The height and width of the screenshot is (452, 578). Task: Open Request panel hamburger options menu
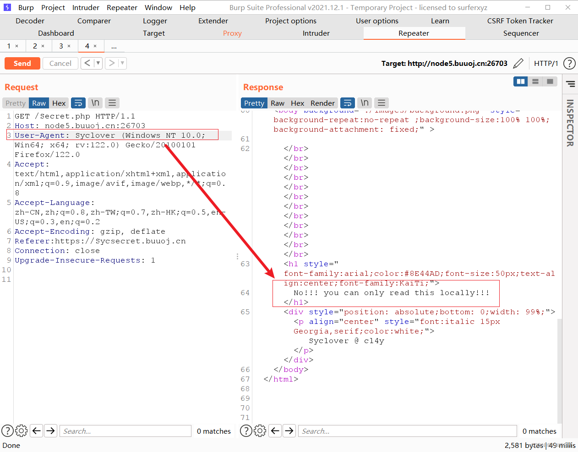pos(112,103)
